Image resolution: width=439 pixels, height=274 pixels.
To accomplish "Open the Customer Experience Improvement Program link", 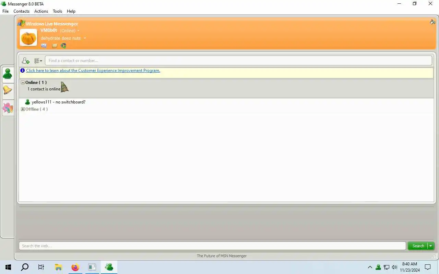I will pyautogui.click(x=93, y=71).
